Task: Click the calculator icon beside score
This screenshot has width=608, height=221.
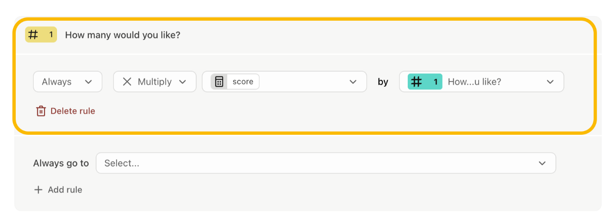Action: tap(219, 82)
